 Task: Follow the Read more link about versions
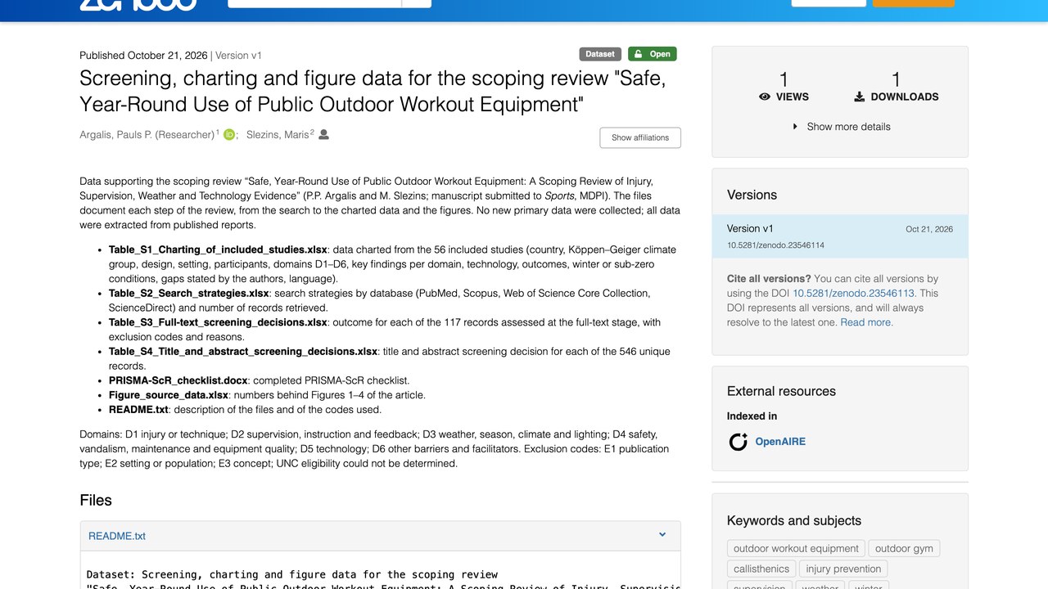coord(866,322)
